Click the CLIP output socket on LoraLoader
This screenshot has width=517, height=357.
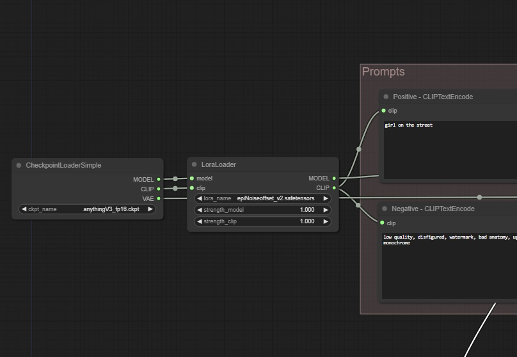click(x=334, y=188)
